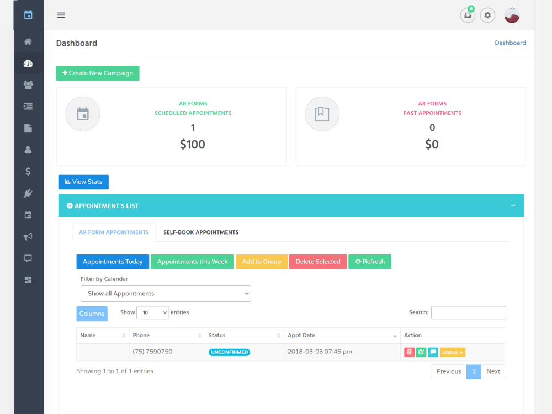Open the single user sidebar icon
552x414 pixels.
click(x=28, y=150)
